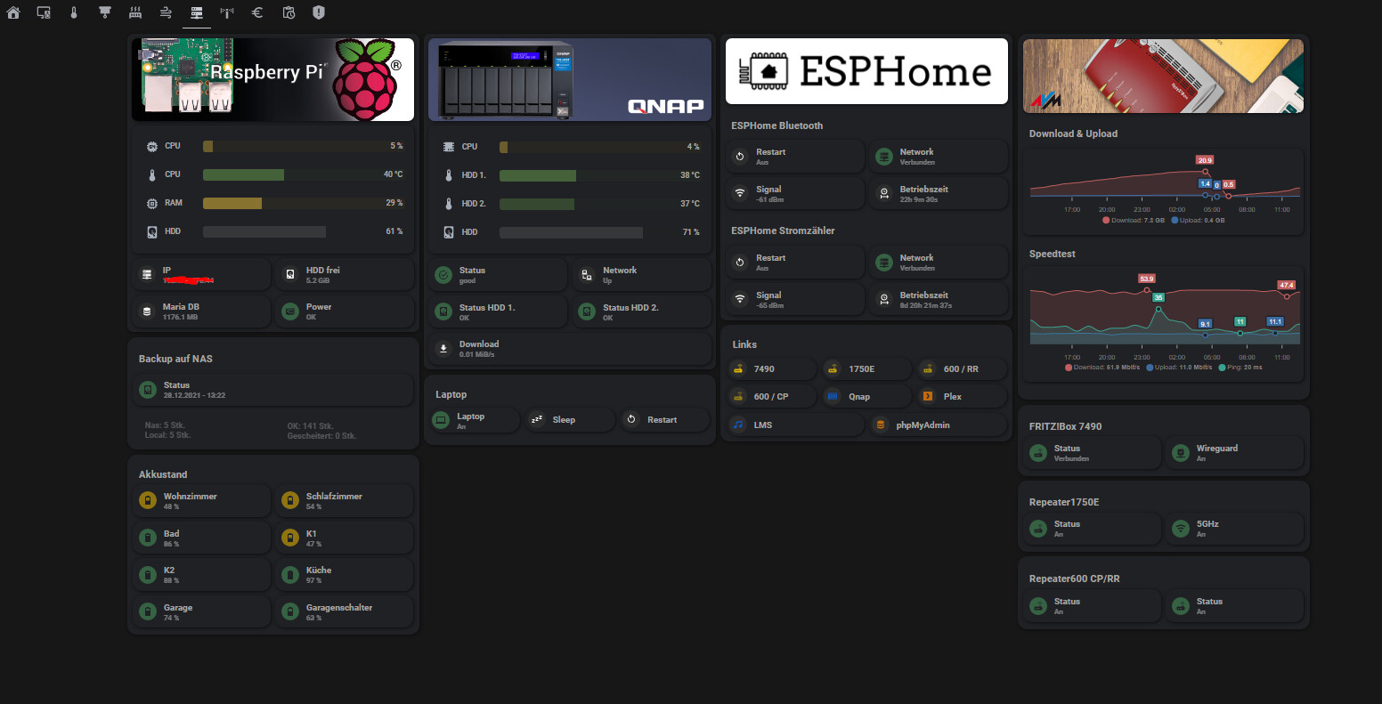Open the home icon in the top navigation

13,12
